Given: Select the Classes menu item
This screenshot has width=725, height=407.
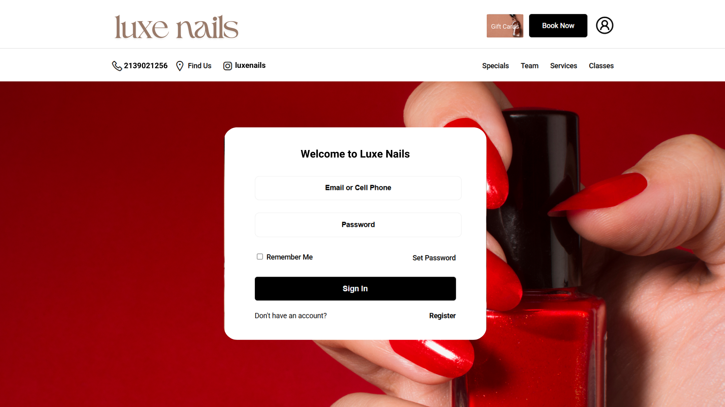Looking at the screenshot, I should pos(601,66).
